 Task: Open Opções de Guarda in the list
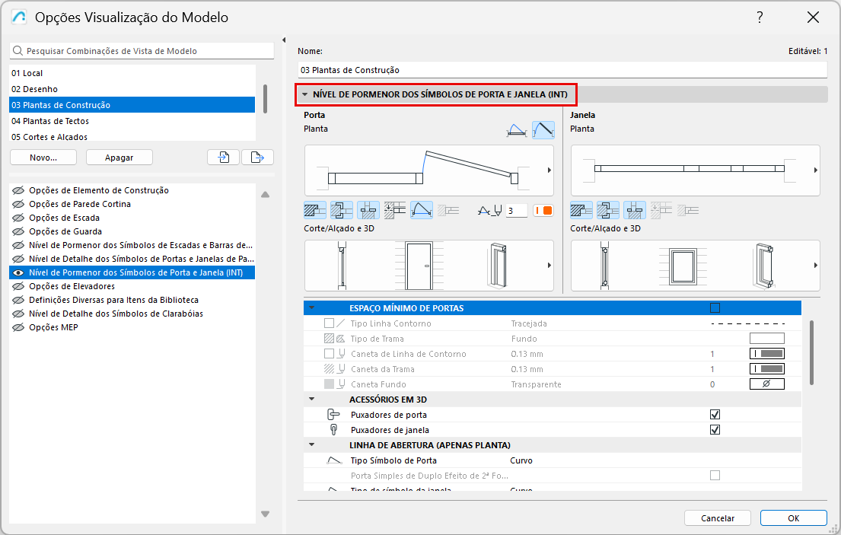point(65,231)
